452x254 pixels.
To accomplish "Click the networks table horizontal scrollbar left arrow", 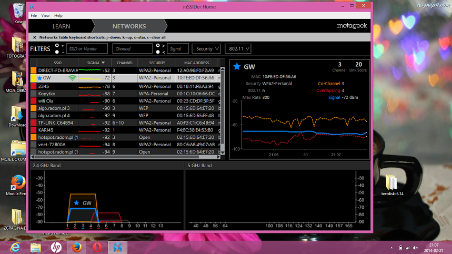I will point(32,157).
